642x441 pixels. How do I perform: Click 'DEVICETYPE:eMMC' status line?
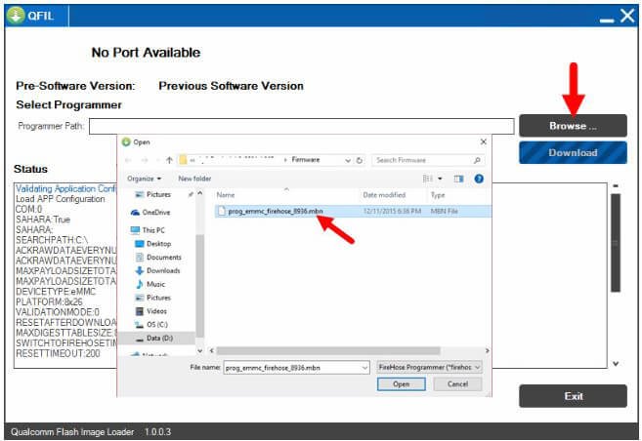click(56, 292)
